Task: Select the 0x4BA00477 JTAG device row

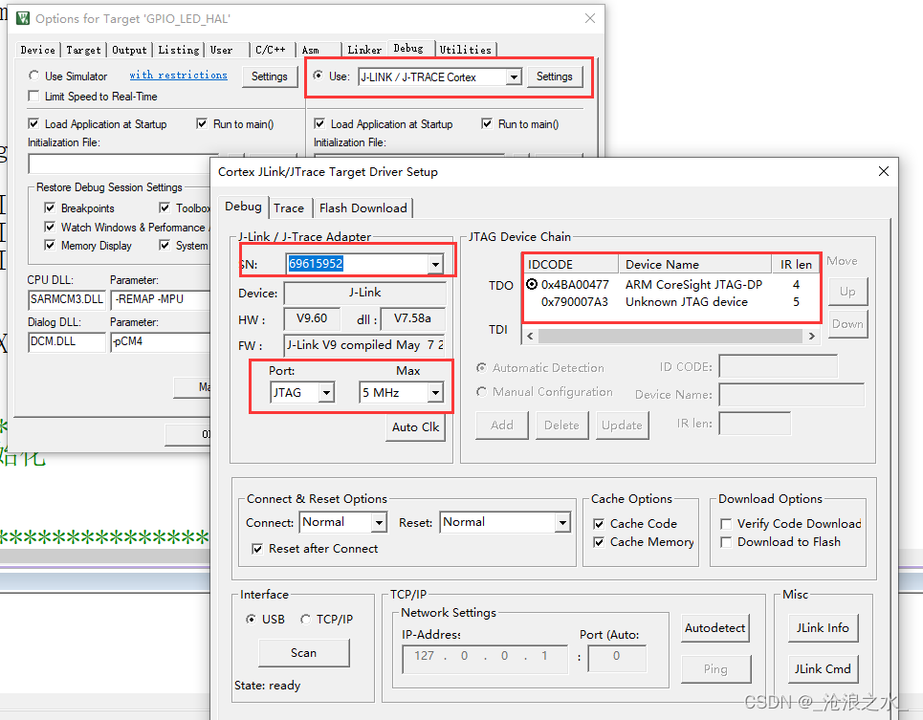Action: coord(671,285)
